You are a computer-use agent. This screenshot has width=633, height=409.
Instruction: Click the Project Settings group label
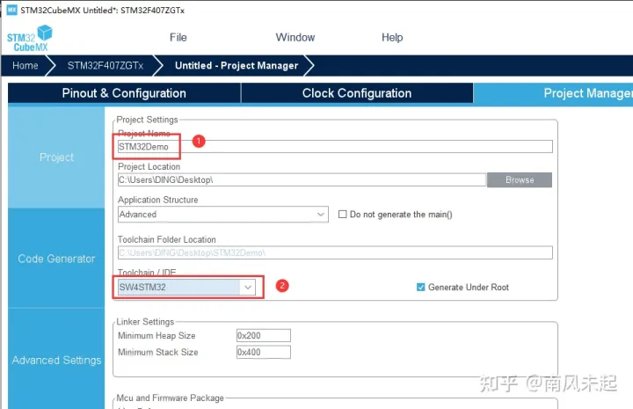(x=147, y=120)
